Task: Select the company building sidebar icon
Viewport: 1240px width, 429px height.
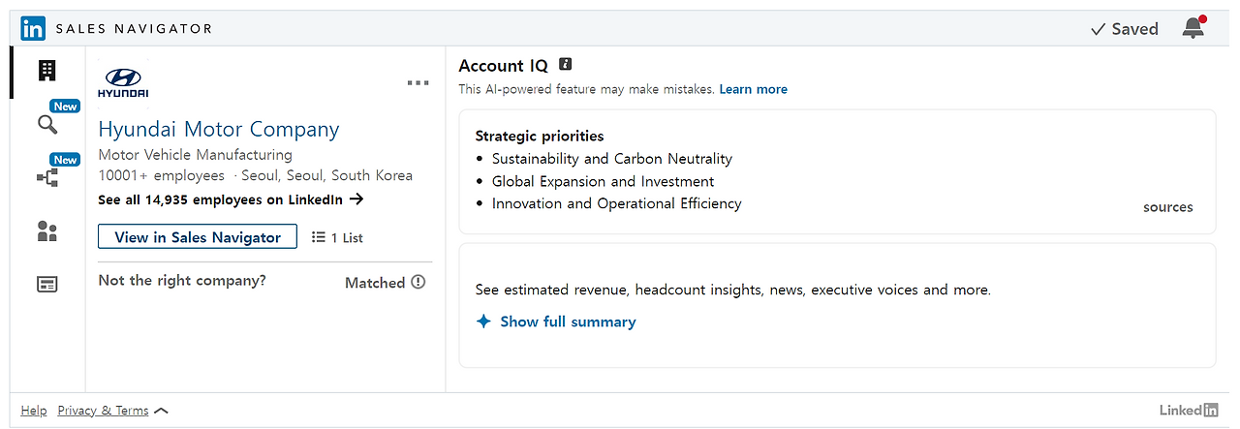Action: pyautogui.click(x=46, y=71)
